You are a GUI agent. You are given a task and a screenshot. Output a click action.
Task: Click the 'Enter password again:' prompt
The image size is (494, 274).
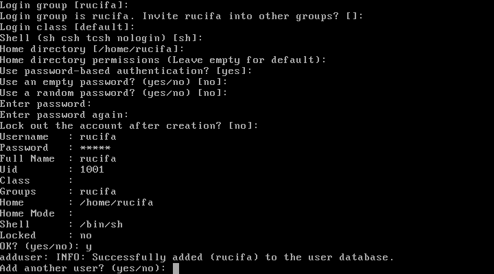coord(64,115)
